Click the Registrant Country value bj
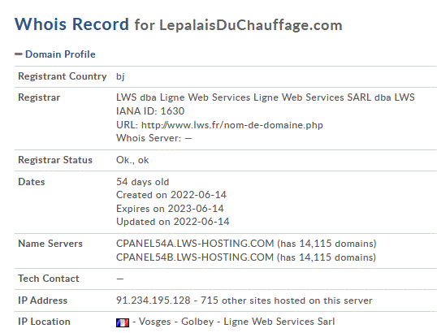437x333 pixels. (120, 76)
